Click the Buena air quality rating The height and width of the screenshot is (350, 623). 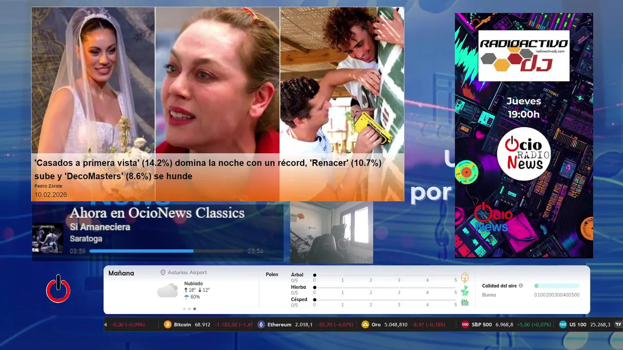click(489, 295)
